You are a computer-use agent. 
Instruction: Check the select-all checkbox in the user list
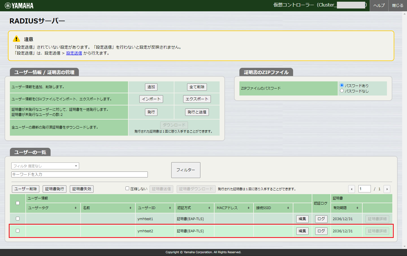[18, 203]
